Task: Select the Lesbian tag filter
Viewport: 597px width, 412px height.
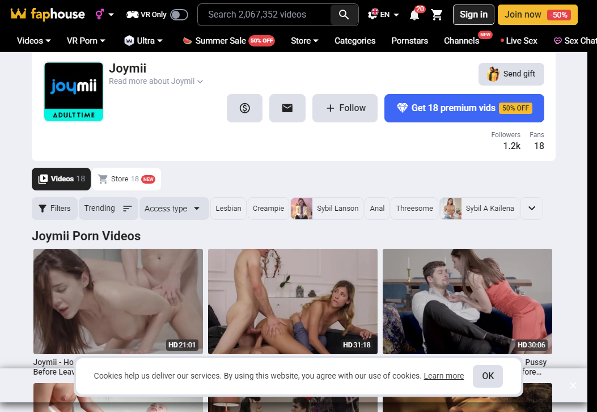Action: coord(228,208)
